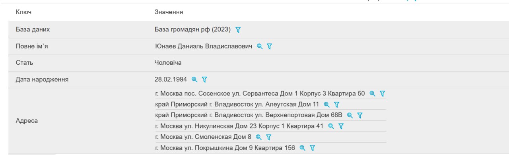This screenshot has width=509, height=155.
Task: Filter by the ул. Смоленская address
Action: click(x=268, y=137)
